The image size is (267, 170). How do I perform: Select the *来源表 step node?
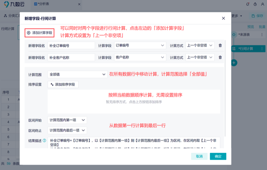click(248, 35)
